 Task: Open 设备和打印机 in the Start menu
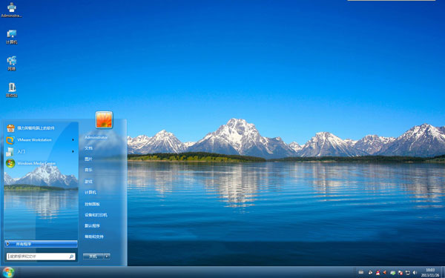click(96, 215)
